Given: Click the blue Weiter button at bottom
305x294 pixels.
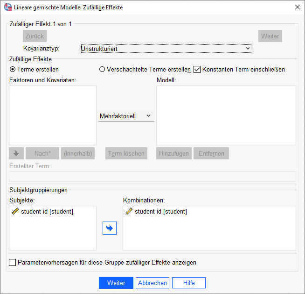Looking at the screenshot, I should tap(116, 283).
